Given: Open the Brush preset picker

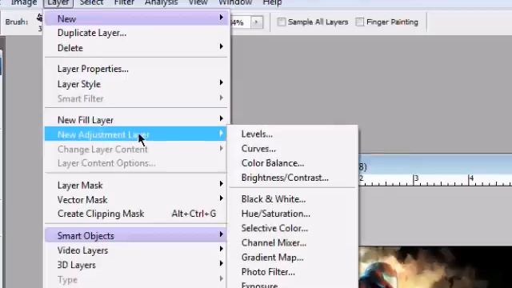Looking at the screenshot, I should click(39, 22).
